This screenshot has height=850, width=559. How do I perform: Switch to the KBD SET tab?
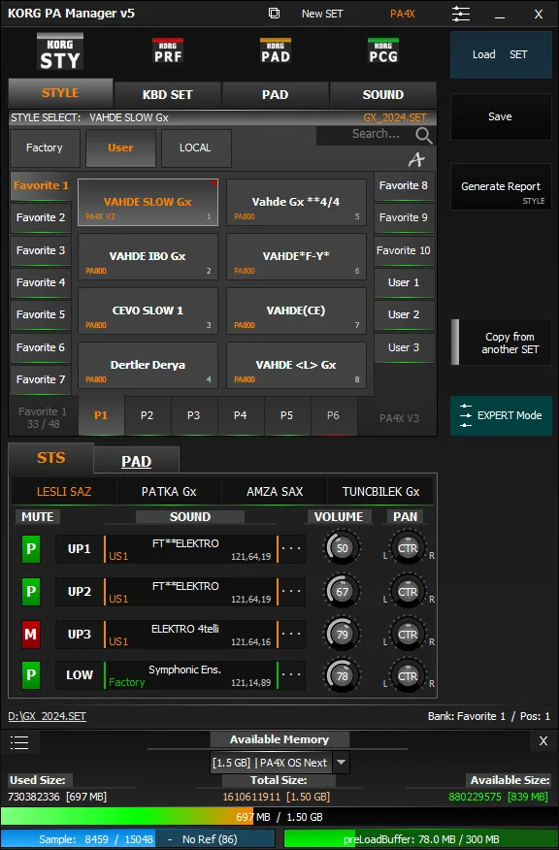click(x=168, y=94)
